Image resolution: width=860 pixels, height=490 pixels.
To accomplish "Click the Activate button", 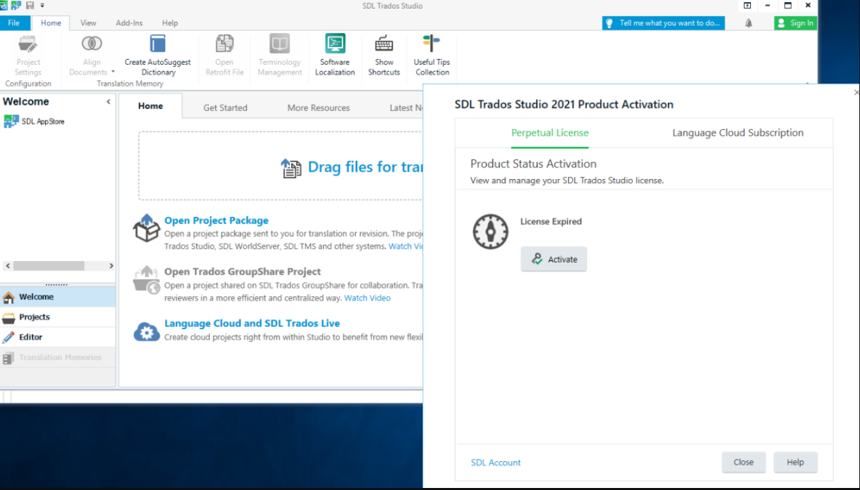I will point(553,259).
